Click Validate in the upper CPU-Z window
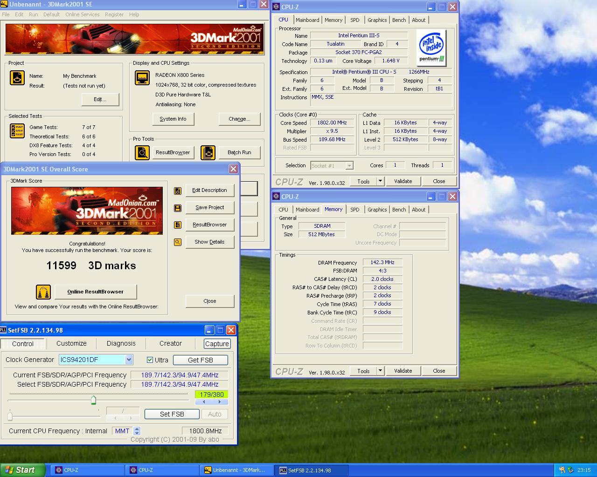Image resolution: width=597 pixels, height=477 pixels. (x=403, y=181)
